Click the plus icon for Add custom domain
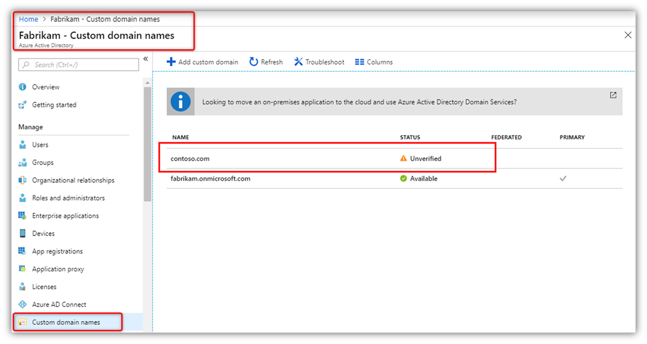Screen dimensions: 647x344 (x=171, y=62)
